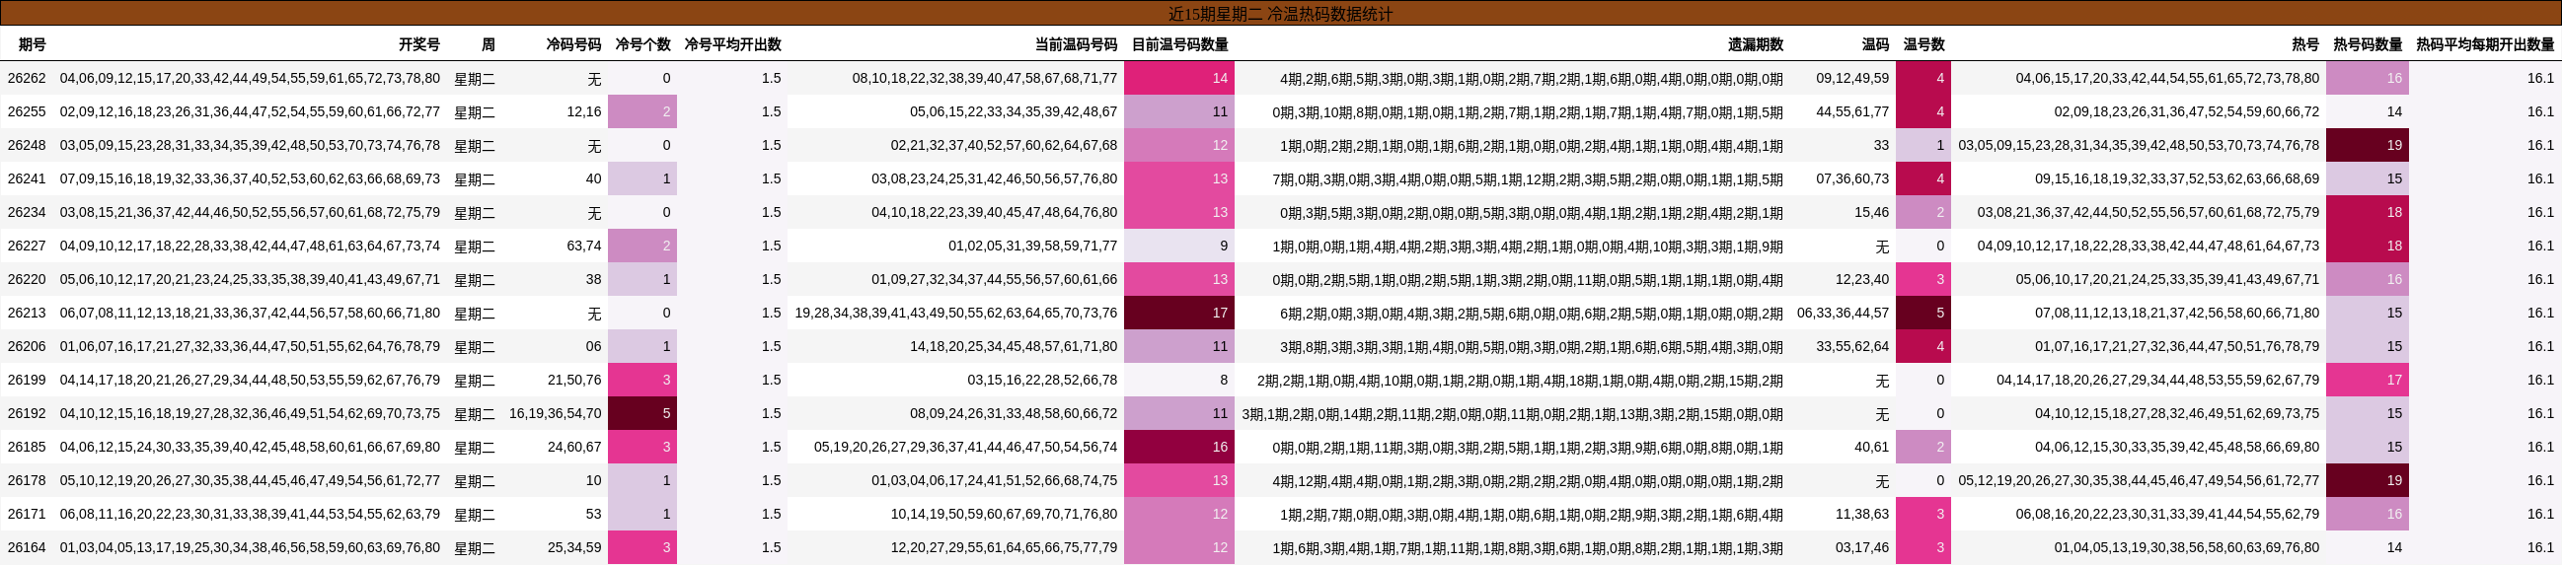Click the 温号数 column header
Viewport: 2562px width, 565px height.
1923,44
